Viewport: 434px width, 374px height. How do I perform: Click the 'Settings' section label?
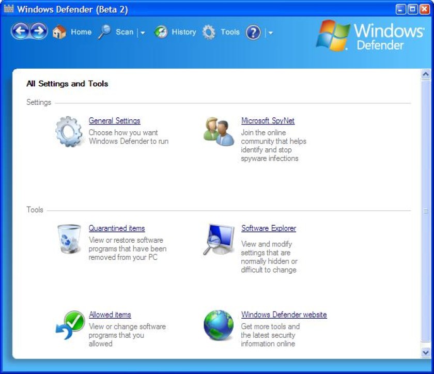39,102
